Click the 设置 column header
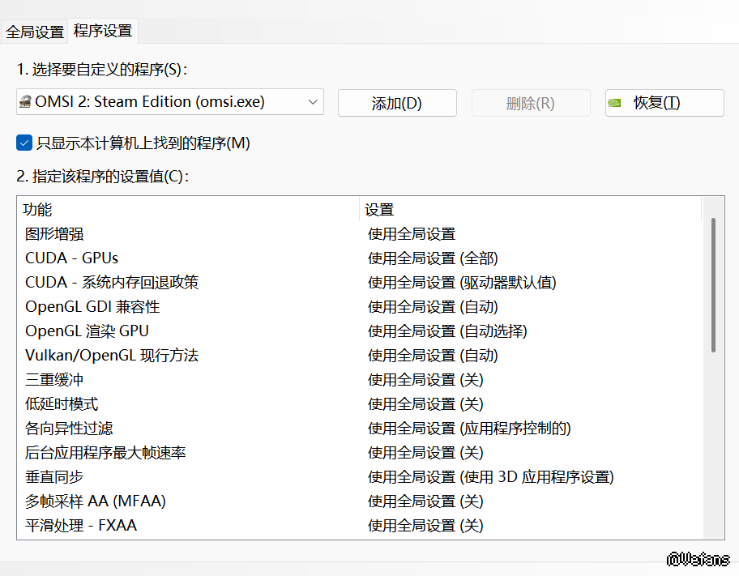 tap(379, 210)
